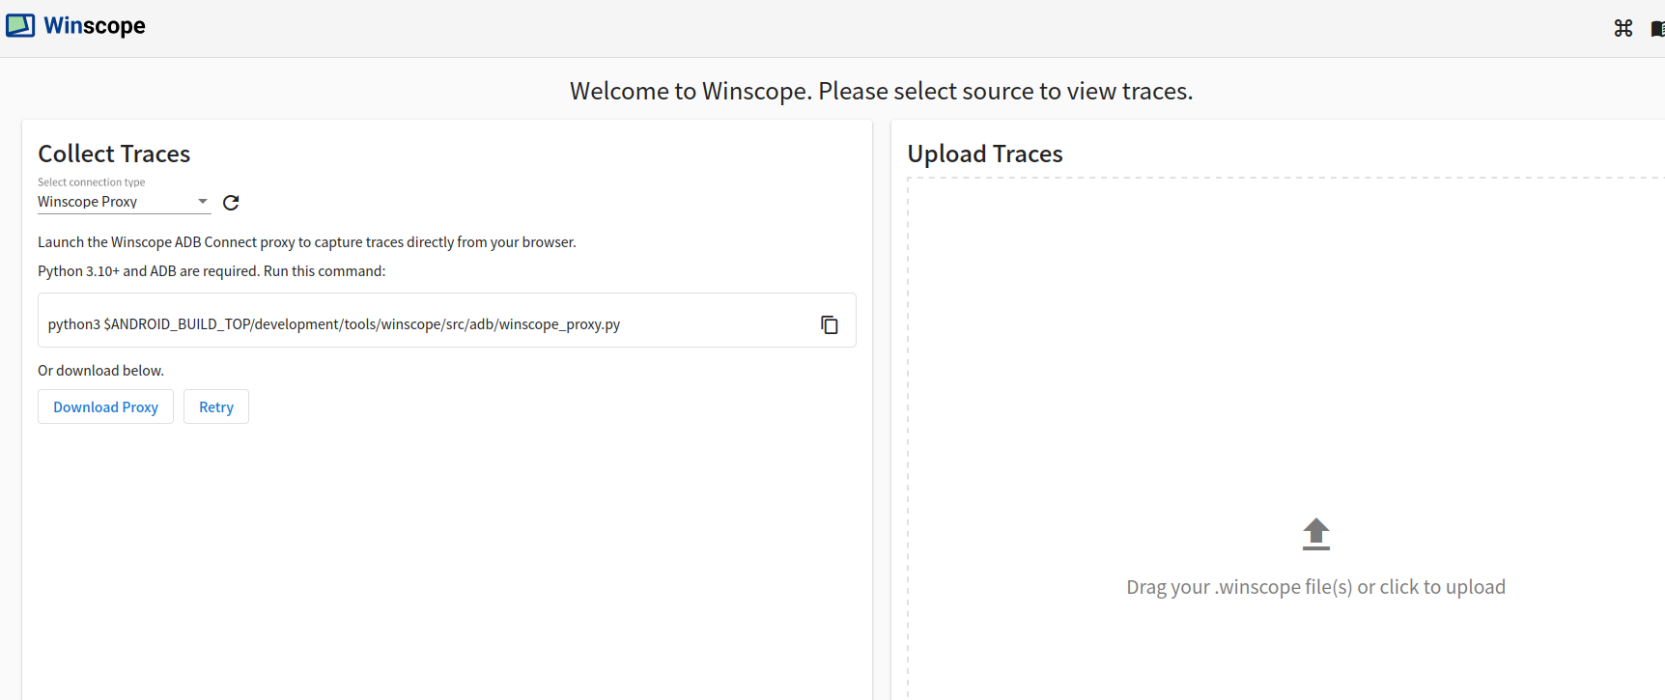The height and width of the screenshot is (700, 1665).
Task: Open keyboard shortcuts command icon
Action: click(x=1623, y=28)
